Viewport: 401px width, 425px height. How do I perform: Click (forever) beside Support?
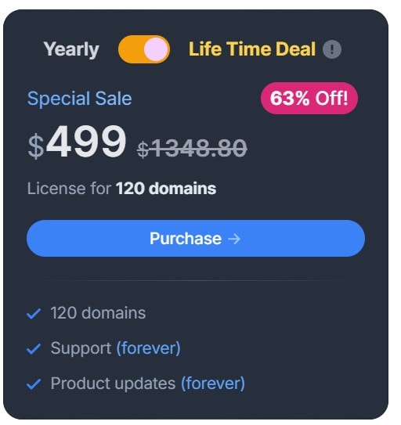[x=148, y=348]
